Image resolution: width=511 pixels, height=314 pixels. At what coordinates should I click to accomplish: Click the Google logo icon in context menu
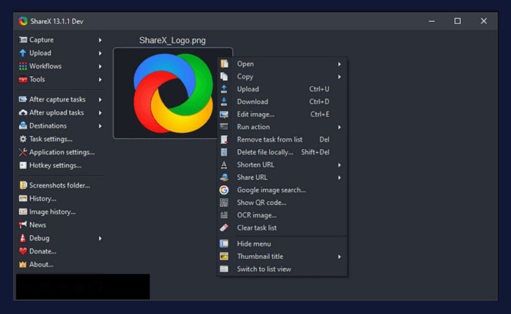click(224, 190)
